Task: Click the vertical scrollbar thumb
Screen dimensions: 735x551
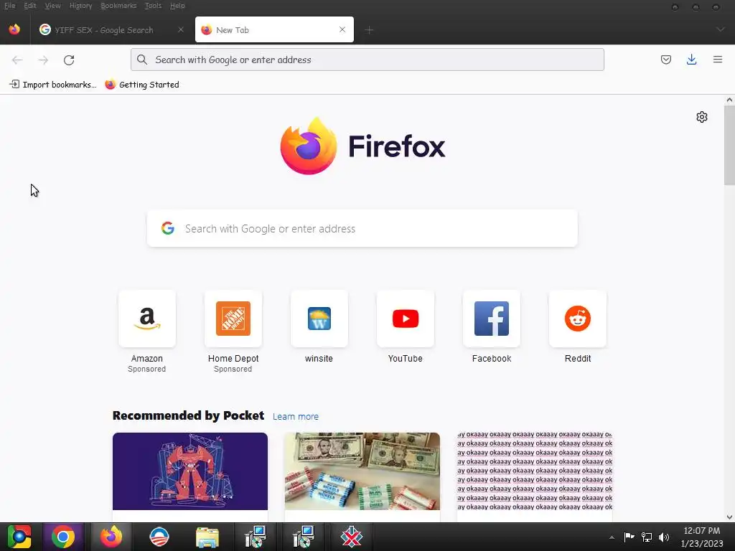Action: tap(729, 145)
